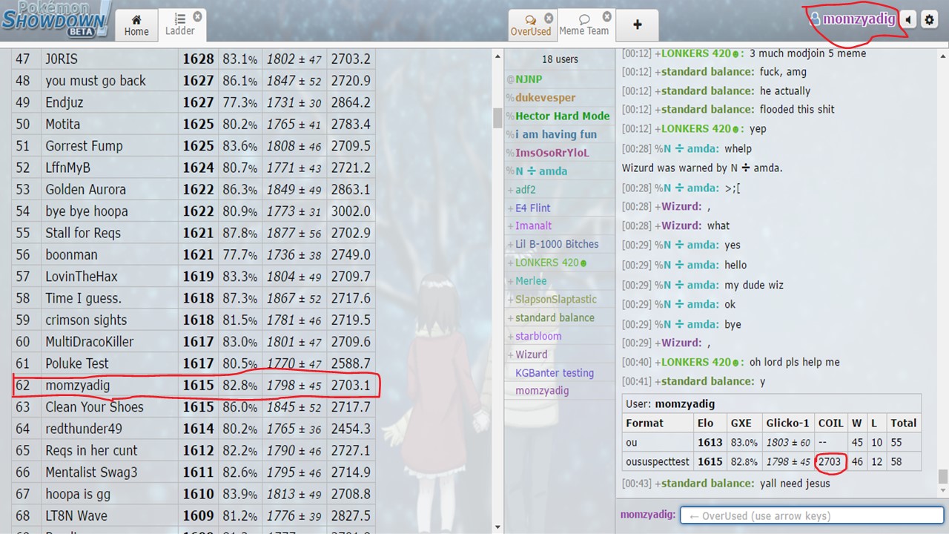Click the chat message input field
949x534 pixels.
pyautogui.click(x=811, y=515)
